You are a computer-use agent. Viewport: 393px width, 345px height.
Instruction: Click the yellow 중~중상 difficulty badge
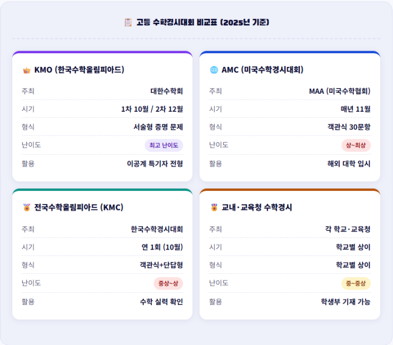tap(356, 283)
